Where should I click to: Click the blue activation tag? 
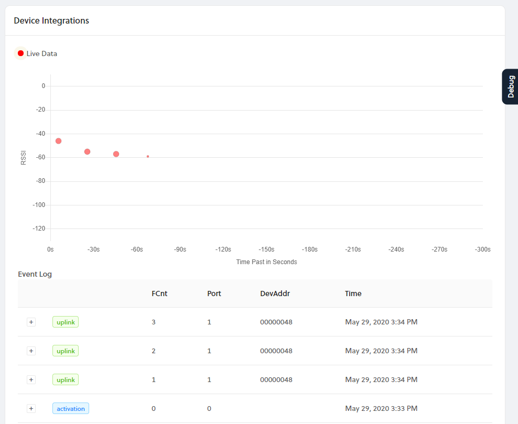coord(71,408)
